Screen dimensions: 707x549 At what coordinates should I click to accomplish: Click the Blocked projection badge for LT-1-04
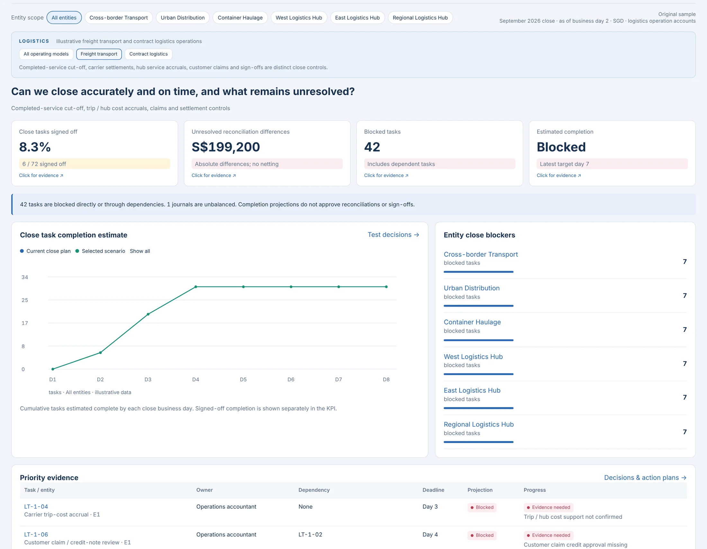482,507
